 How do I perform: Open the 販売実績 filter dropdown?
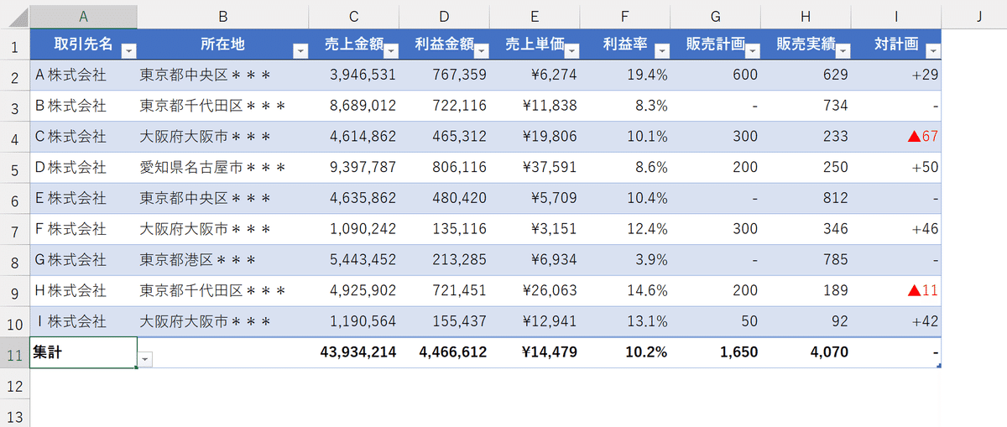point(843,51)
